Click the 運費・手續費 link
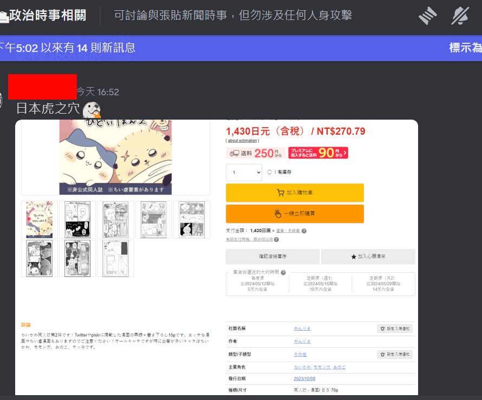Screen dimensions: 482x400 pos(288,231)
